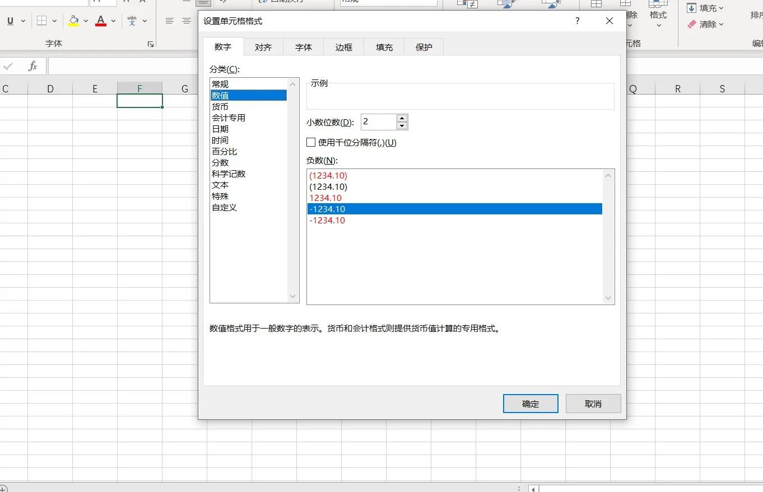Apply the yellow fill color bucket
This screenshot has height=492, width=763.
(73, 21)
